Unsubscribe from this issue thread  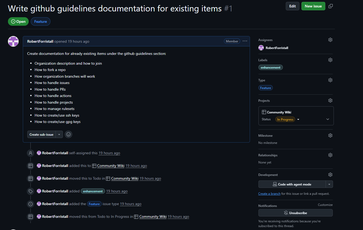[295, 213]
